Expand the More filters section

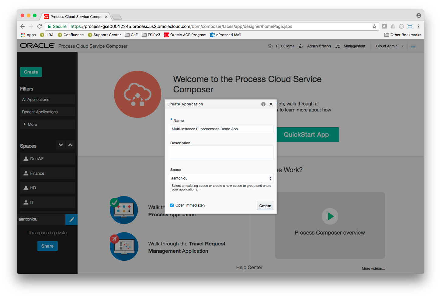pos(30,124)
